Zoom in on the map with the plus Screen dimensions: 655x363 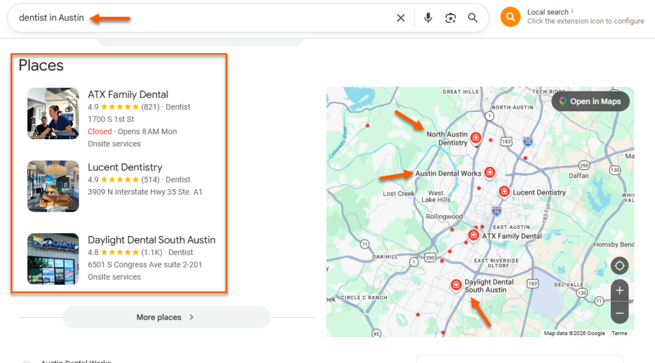tap(619, 290)
